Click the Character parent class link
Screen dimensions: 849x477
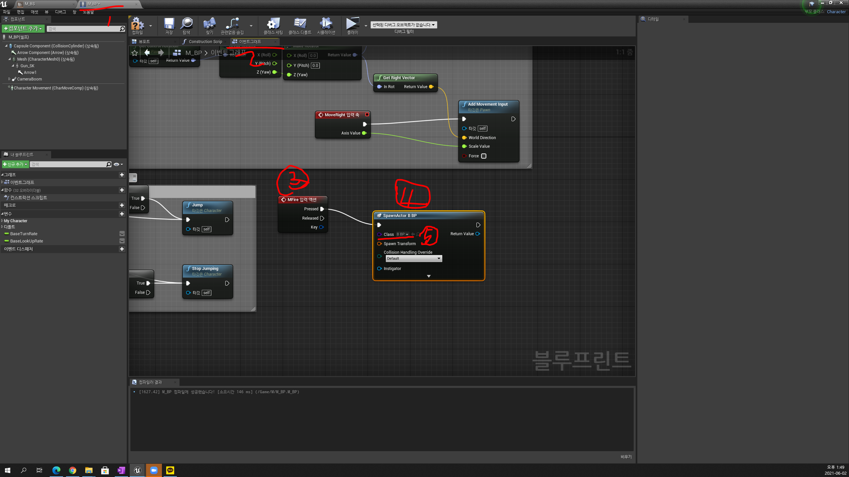[836, 12]
